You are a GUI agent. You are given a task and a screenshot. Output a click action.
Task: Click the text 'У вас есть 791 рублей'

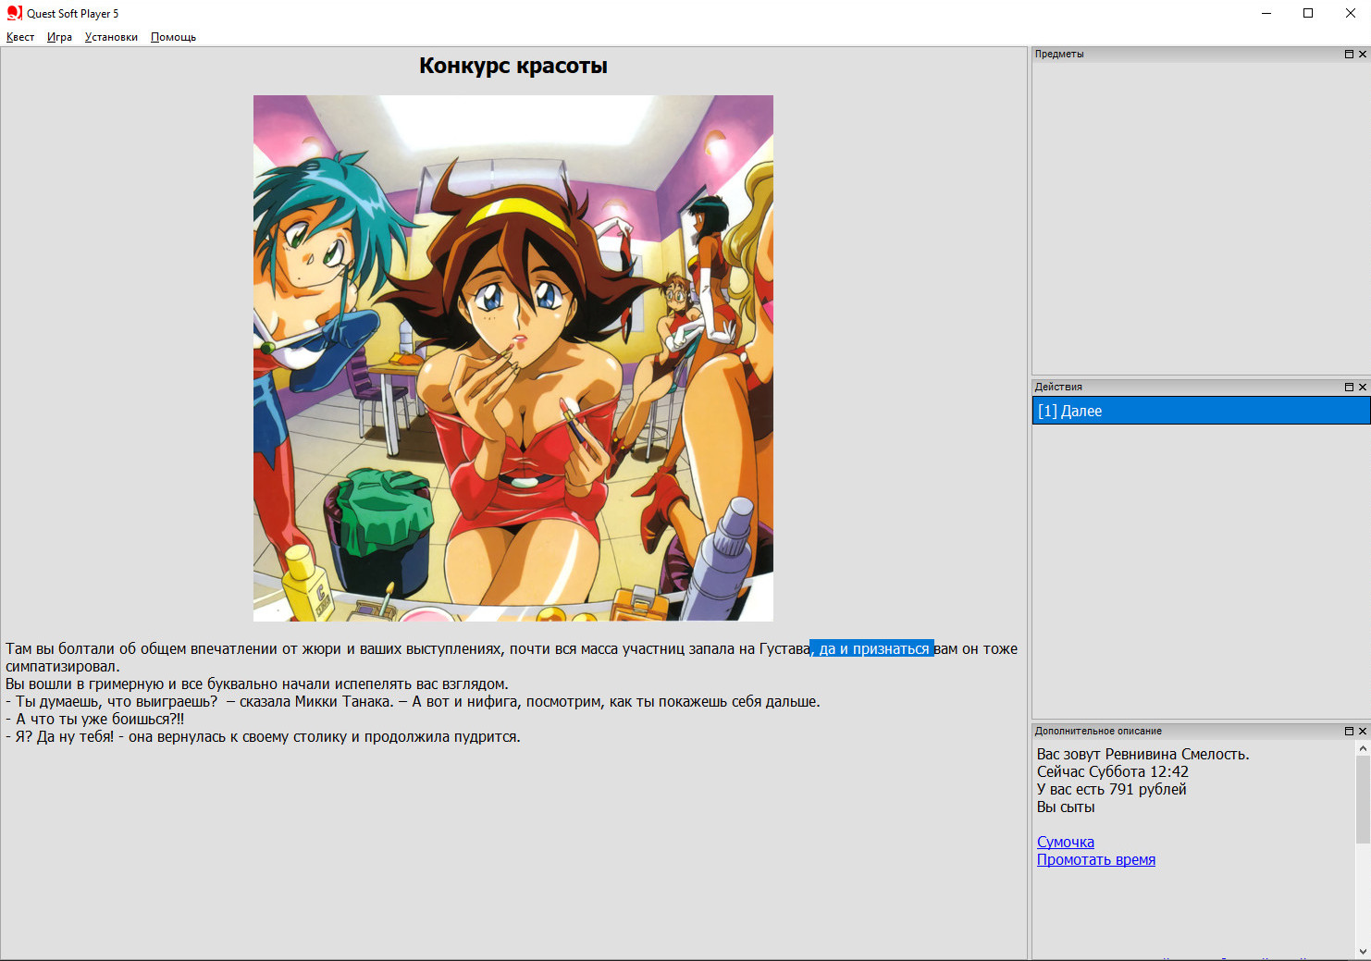[x=1111, y=789]
